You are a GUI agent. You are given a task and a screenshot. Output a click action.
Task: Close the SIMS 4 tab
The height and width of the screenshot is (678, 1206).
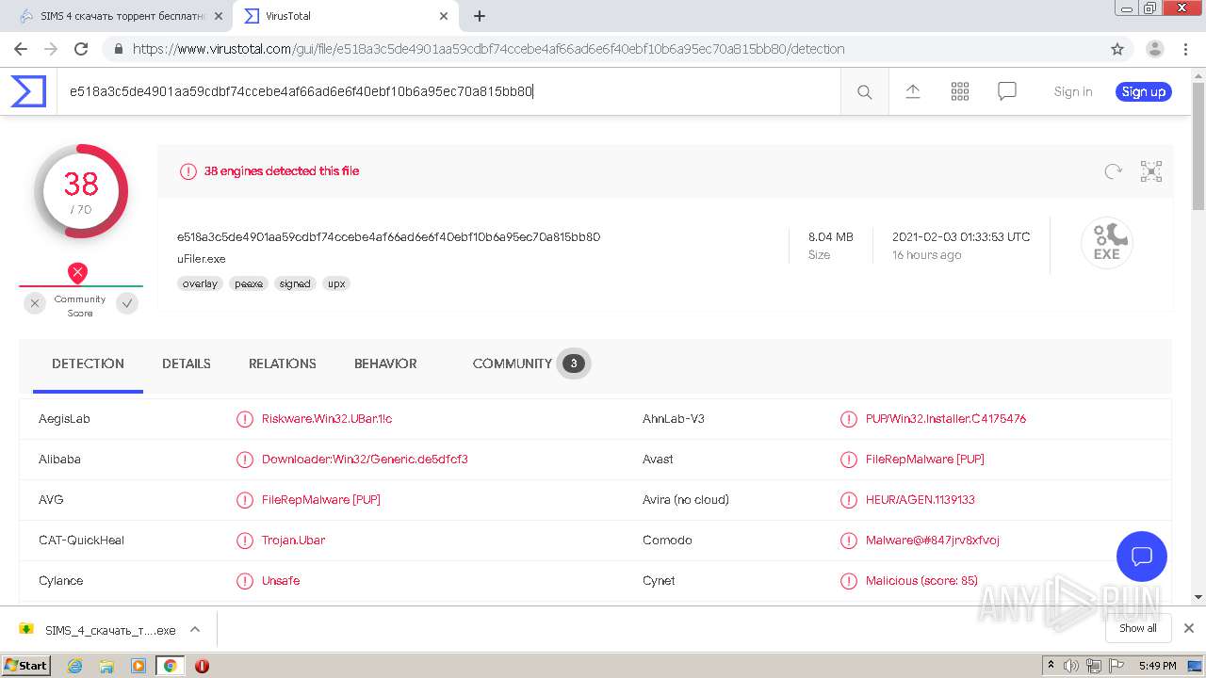tap(219, 16)
